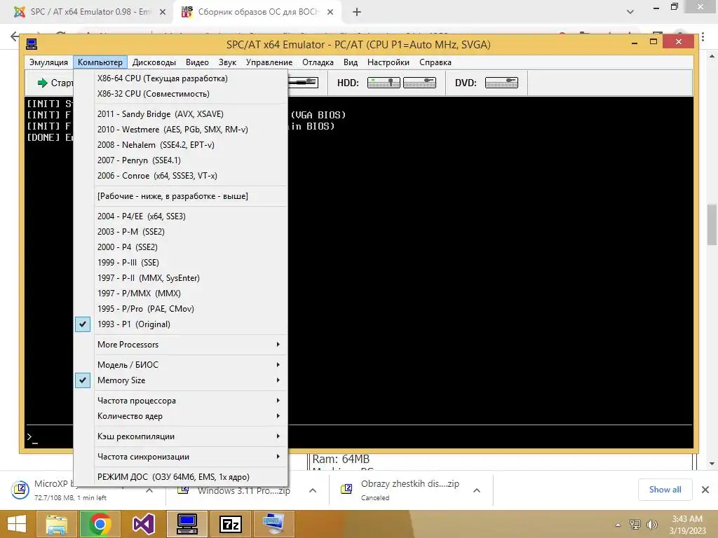Expand More Processors submenu
Screen dimensions: 718x538
tap(180, 345)
